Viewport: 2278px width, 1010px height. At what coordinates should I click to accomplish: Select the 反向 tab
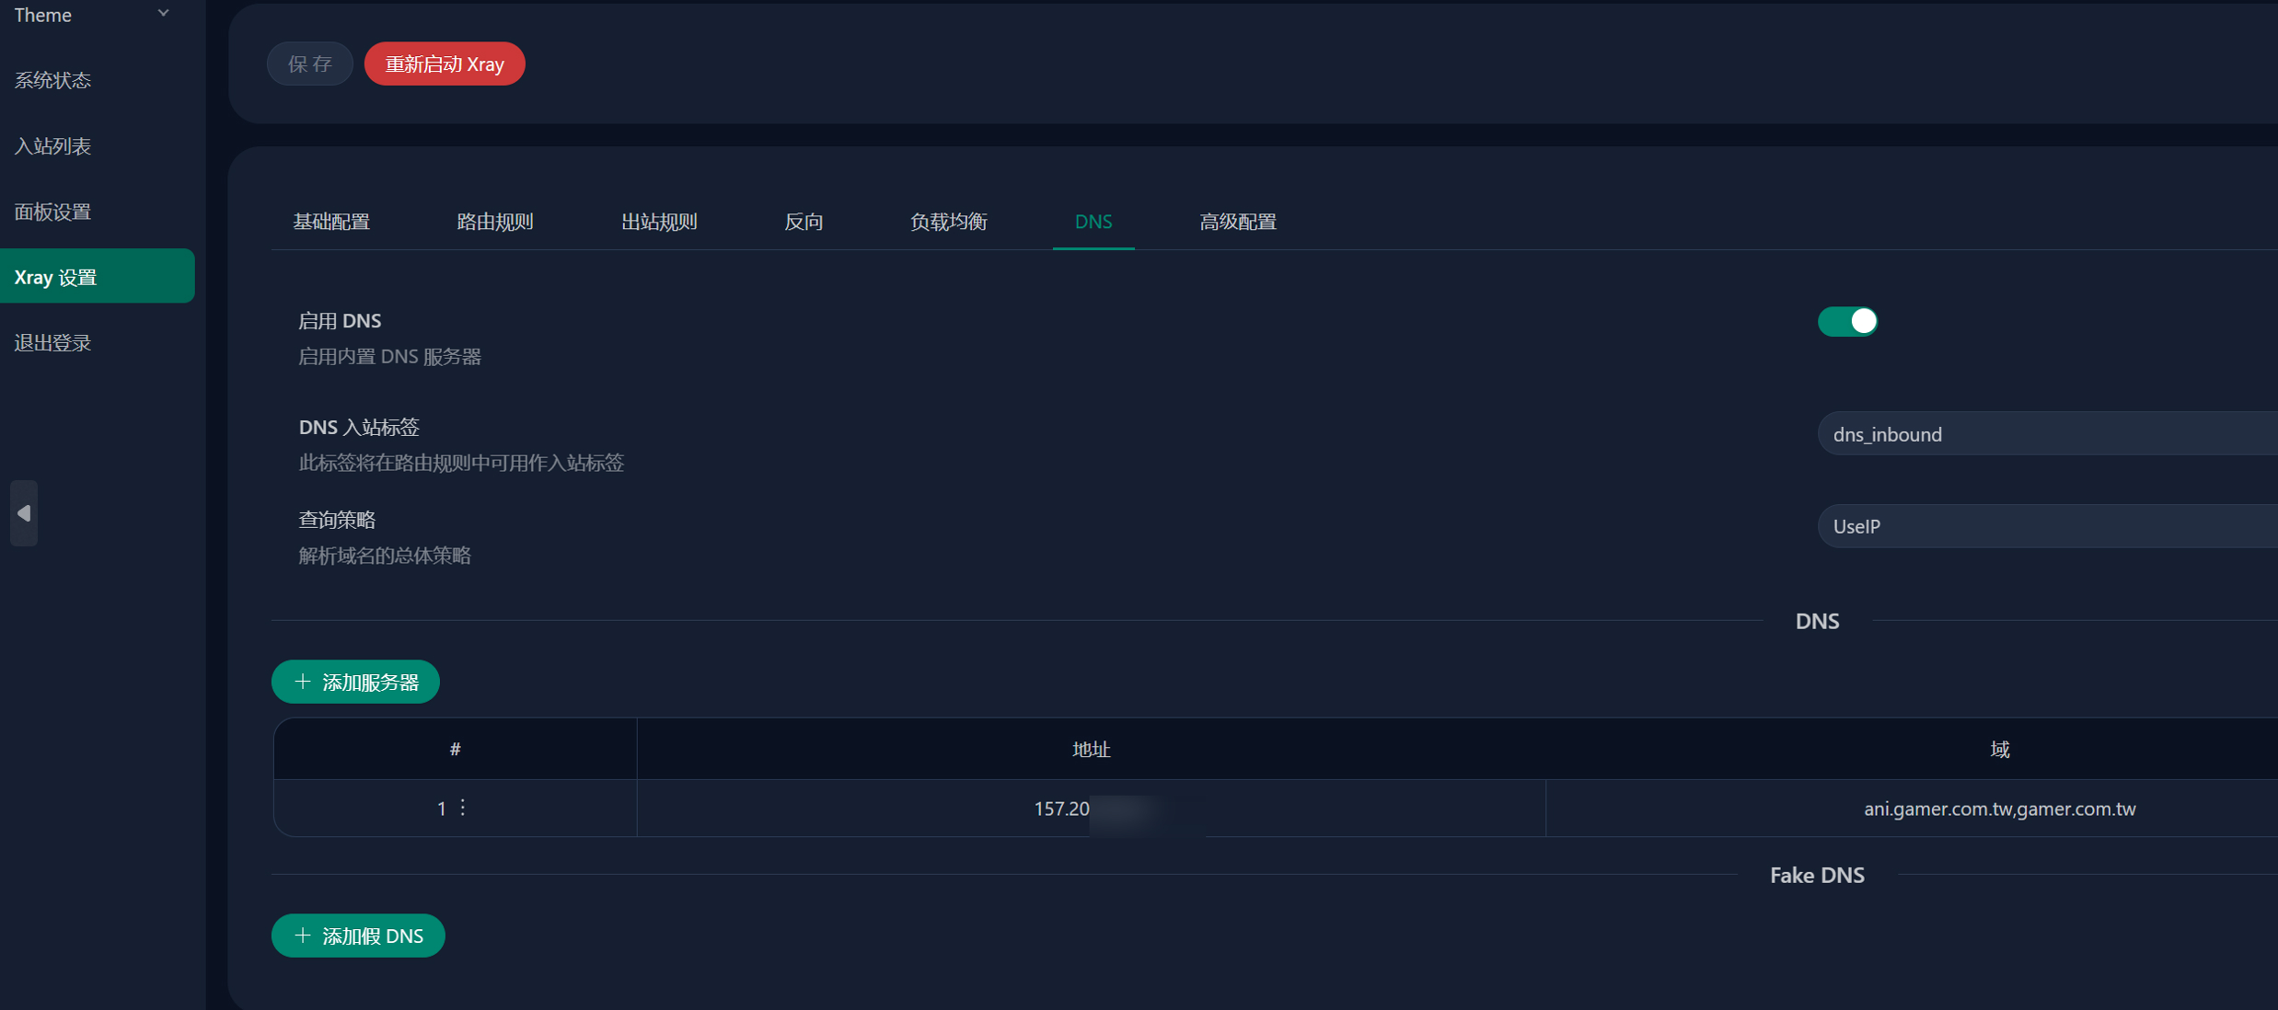coord(804,222)
